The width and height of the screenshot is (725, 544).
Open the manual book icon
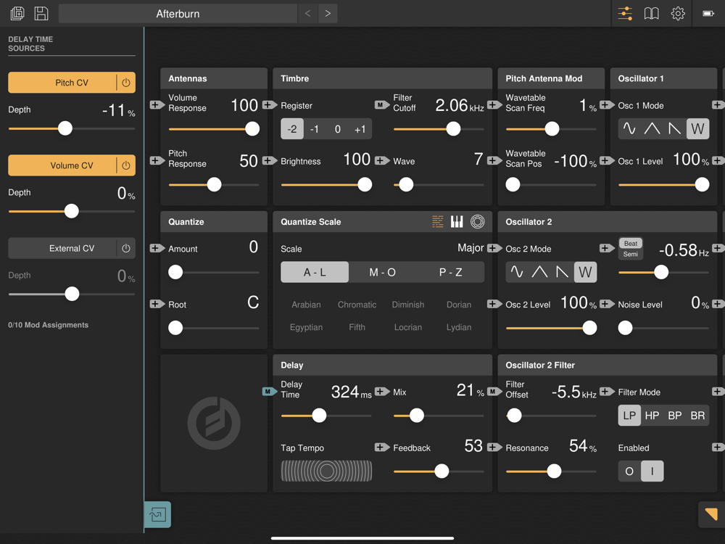[651, 13]
